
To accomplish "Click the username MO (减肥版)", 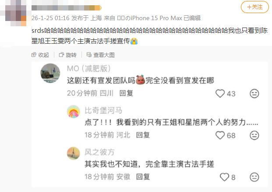I will pyautogui.click(x=88, y=69).
